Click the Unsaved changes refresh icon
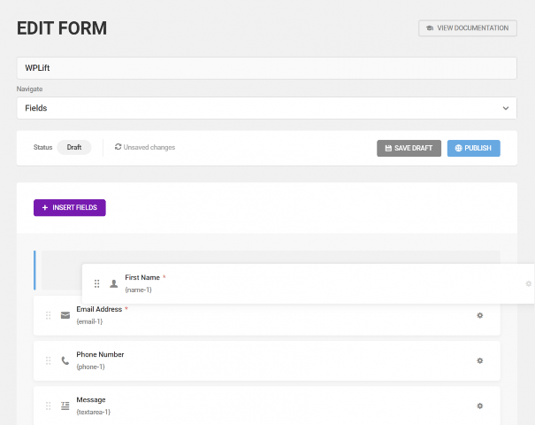The width and height of the screenshot is (535, 425). coord(118,147)
